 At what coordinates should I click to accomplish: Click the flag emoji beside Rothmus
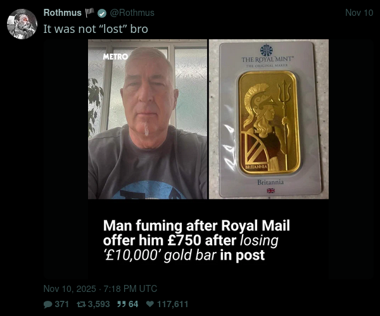[89, 13]
